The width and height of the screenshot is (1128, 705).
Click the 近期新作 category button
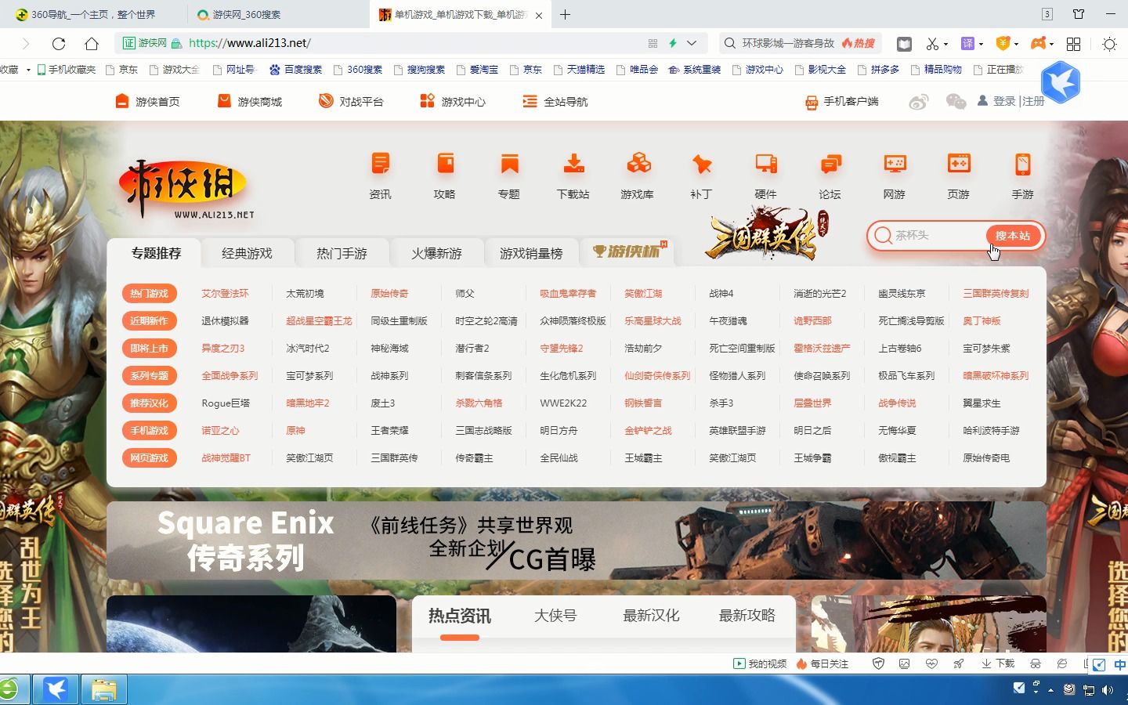(150, 321)
